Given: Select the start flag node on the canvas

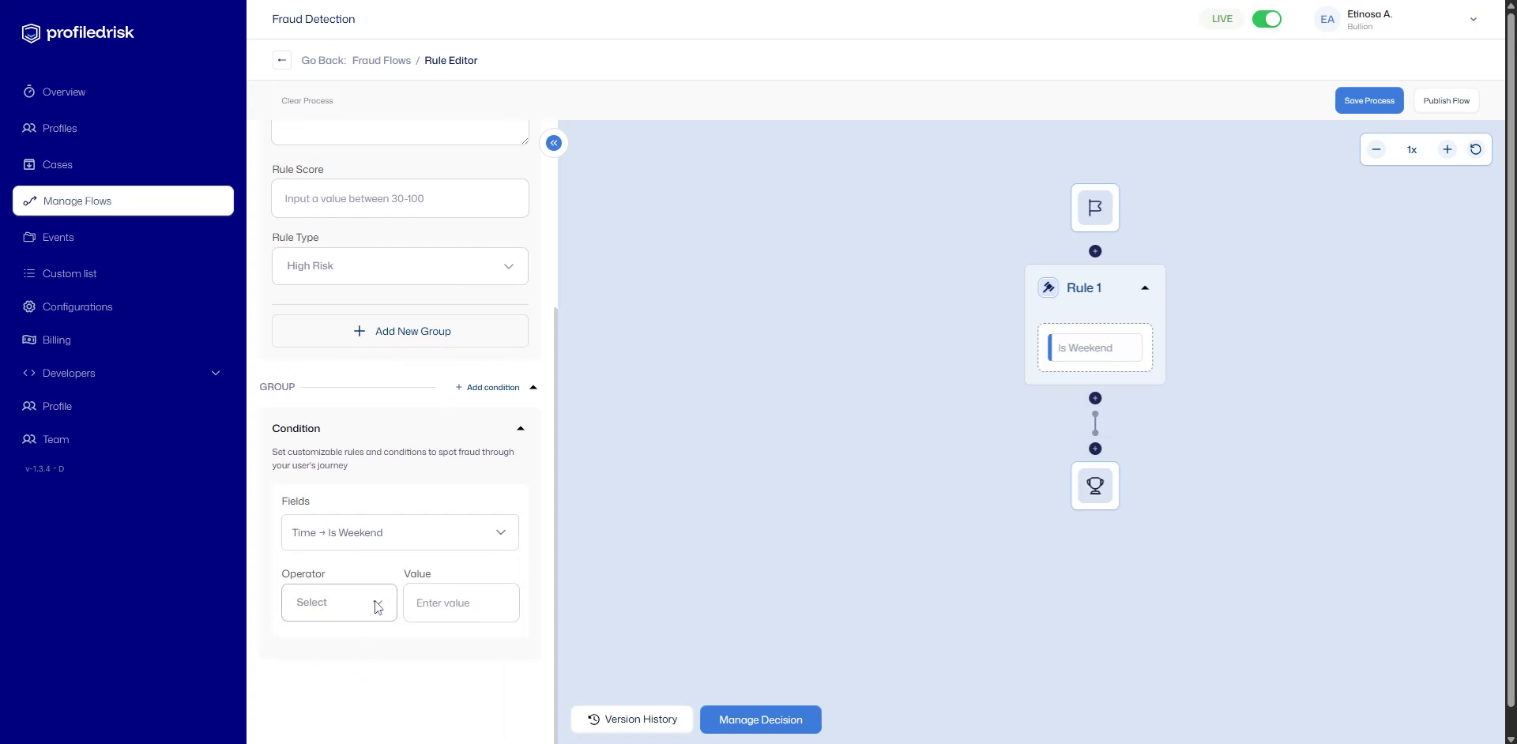Looking at the screenshot, I should coord(1094,207).
